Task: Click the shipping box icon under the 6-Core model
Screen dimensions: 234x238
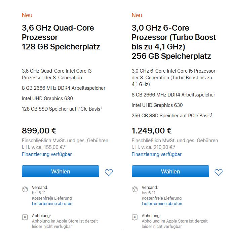Action: tap(135, 190)
